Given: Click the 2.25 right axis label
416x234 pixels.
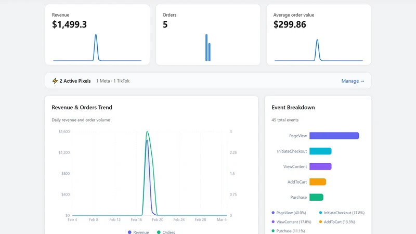Looking at the screenshot, I should (x=233, y=152).
